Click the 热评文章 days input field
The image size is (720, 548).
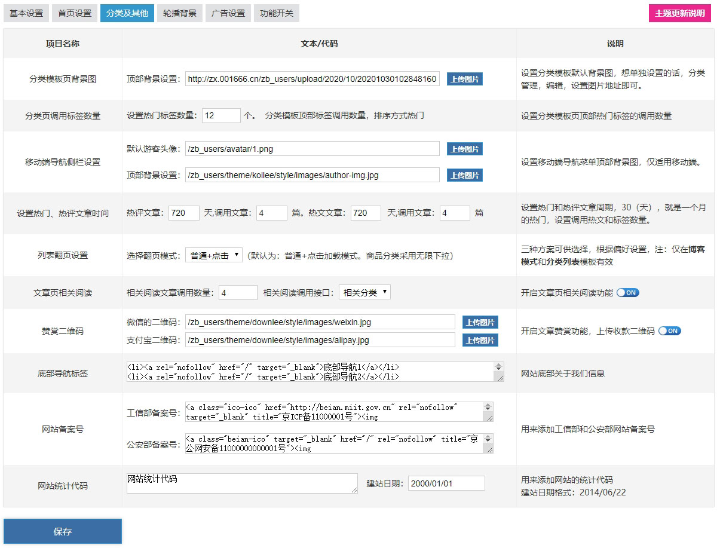(184, 213)
